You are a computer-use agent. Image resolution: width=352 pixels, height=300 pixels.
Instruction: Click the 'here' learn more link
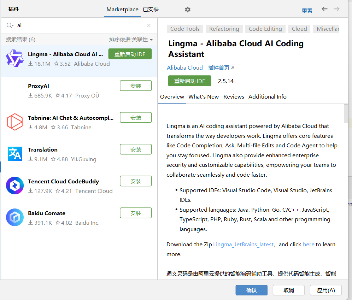[x=309, y=245]
